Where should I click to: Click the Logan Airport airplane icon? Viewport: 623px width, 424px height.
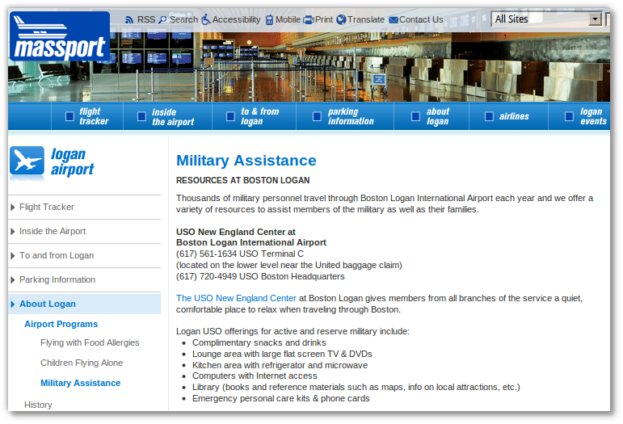(x=27, y=161)
